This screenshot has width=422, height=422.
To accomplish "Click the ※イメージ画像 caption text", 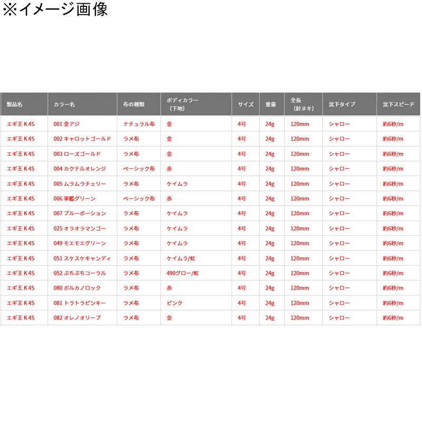I will click(55, 9).
